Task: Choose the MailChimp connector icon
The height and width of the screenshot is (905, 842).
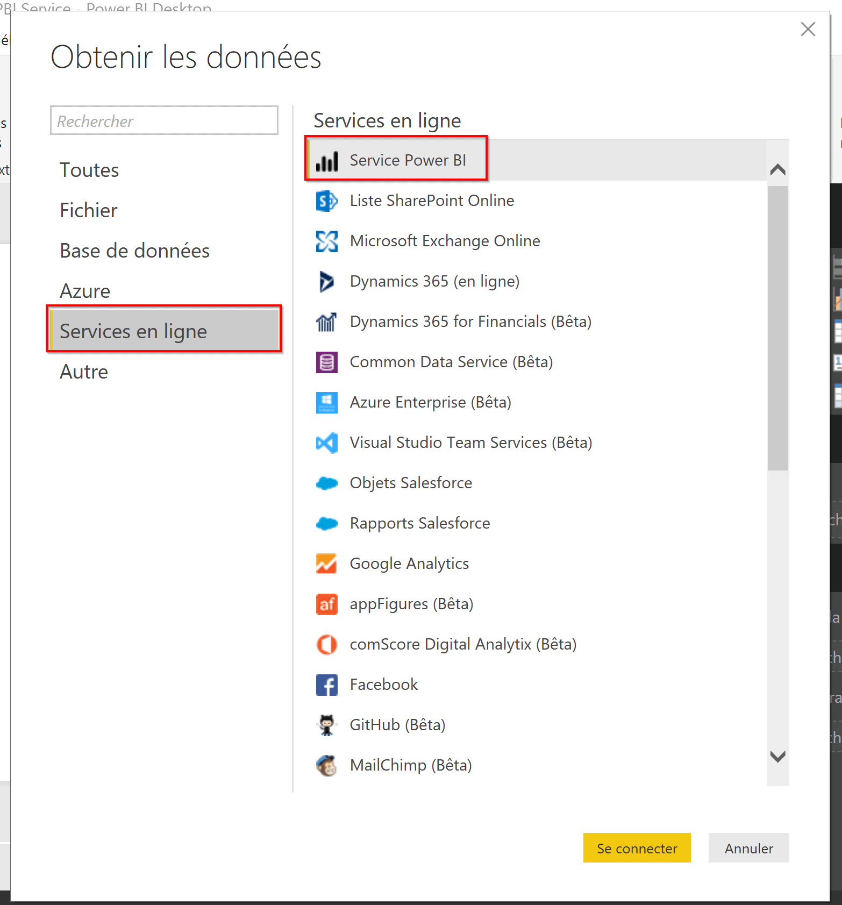Action: 326,765
